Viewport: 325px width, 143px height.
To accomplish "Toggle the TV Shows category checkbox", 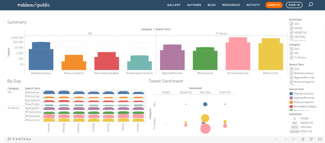I will coord(291,58).
